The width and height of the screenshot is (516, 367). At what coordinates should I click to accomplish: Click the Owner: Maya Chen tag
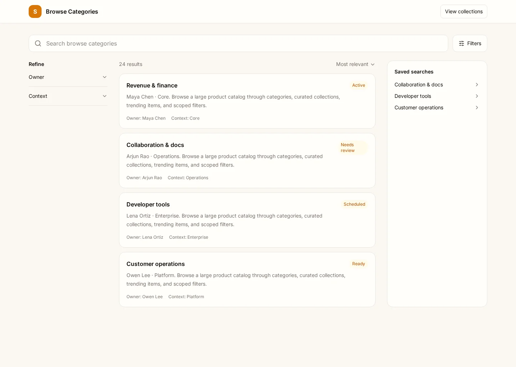(x=146, y=118)
